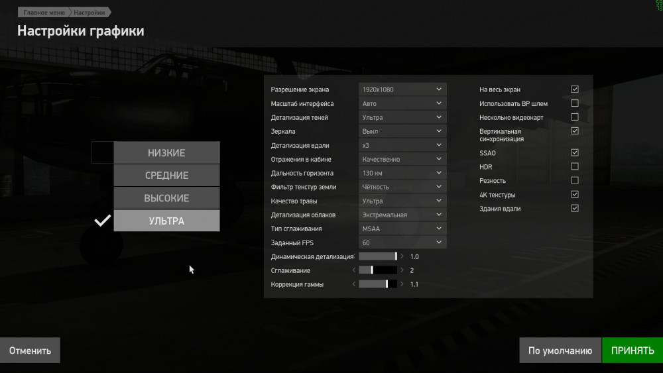The image size is (663, 373).
Task: Open Фильтр текстур земли dropdown
Action: click(x=402, y=187)
